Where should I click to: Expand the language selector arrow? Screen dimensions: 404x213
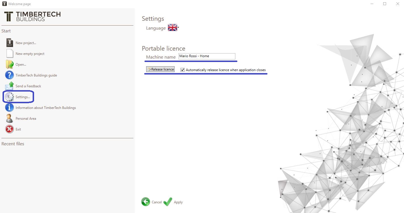coord(178,28)
